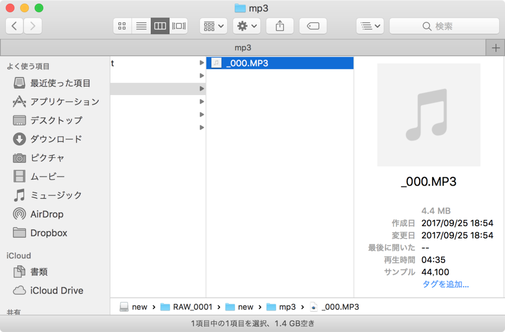The image size is (505, 332).
Task: Expand the highlighted gray row's arrow
Action: (202, 89)
